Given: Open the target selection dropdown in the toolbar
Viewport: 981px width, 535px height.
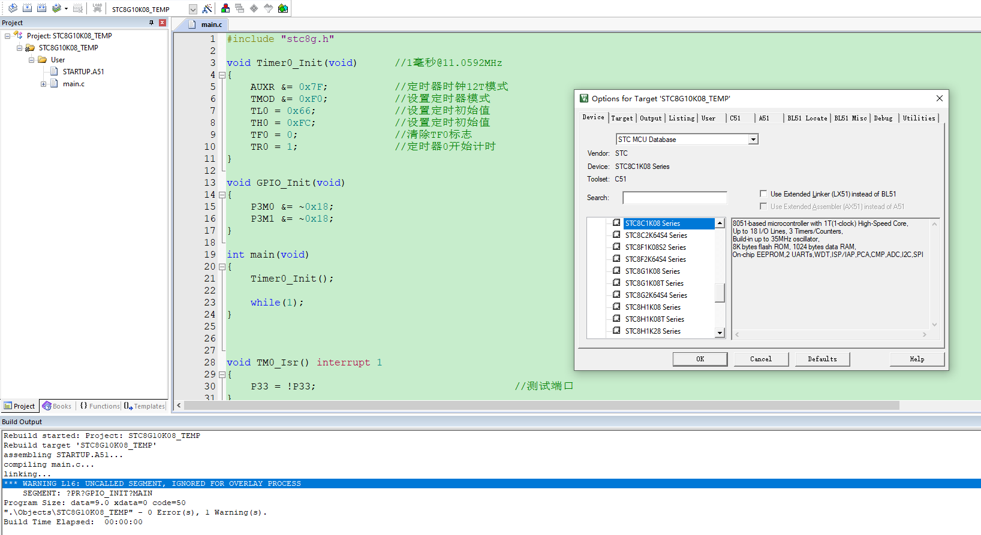Looking at the screenshot, I should [192, 9].
